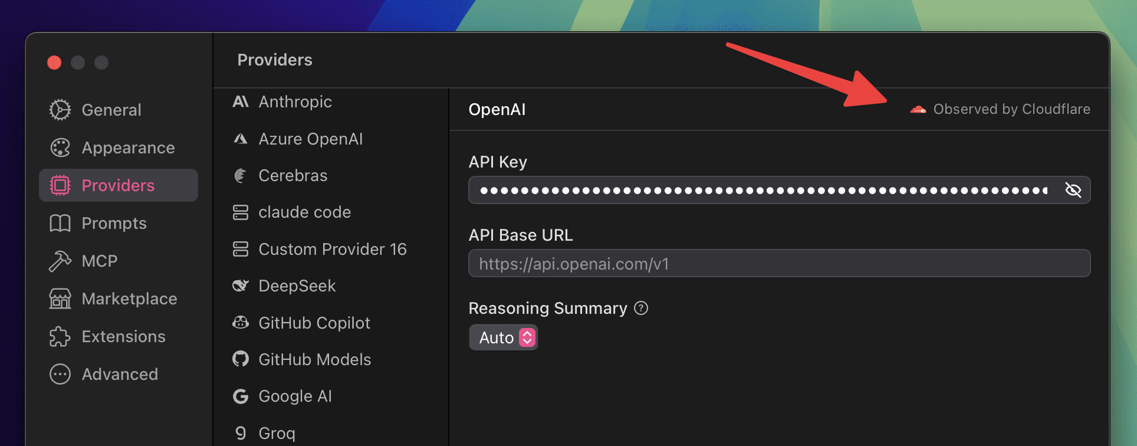Toggle API key visibility eye icon
Screen dimensions: 1137x446
tap(1073, 190)
